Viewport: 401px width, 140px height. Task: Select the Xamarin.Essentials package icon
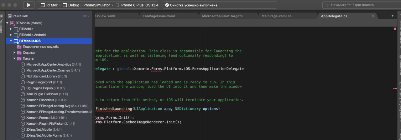click(x=23, y=100)
